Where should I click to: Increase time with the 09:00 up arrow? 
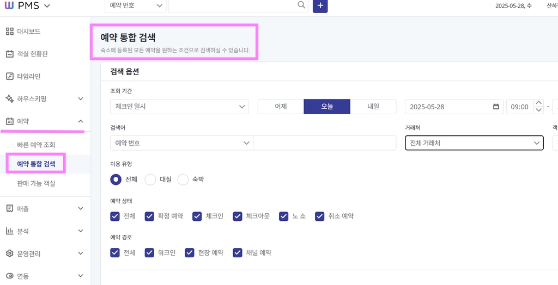click(539, 103)
